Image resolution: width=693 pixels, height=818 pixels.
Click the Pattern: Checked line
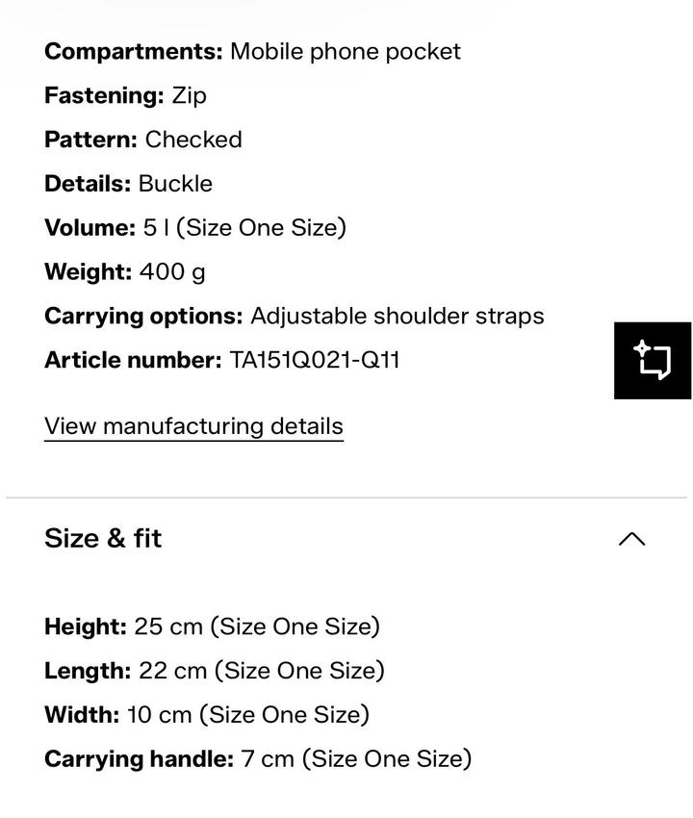pos(142,140)
